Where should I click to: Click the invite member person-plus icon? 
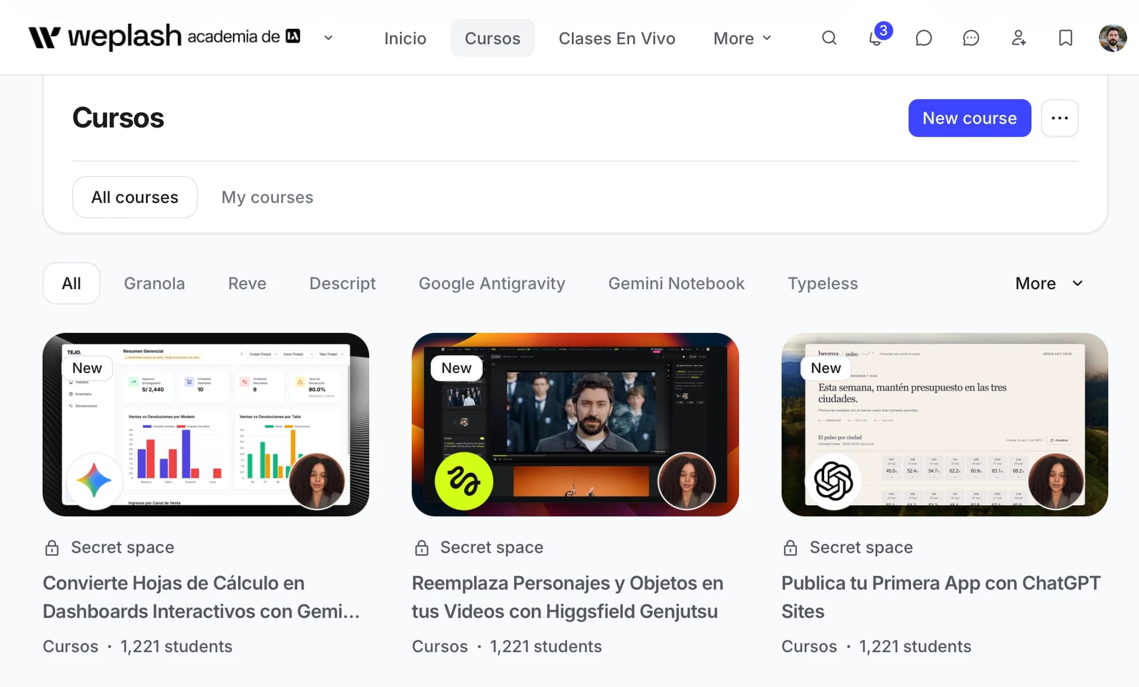(1018, 38)
